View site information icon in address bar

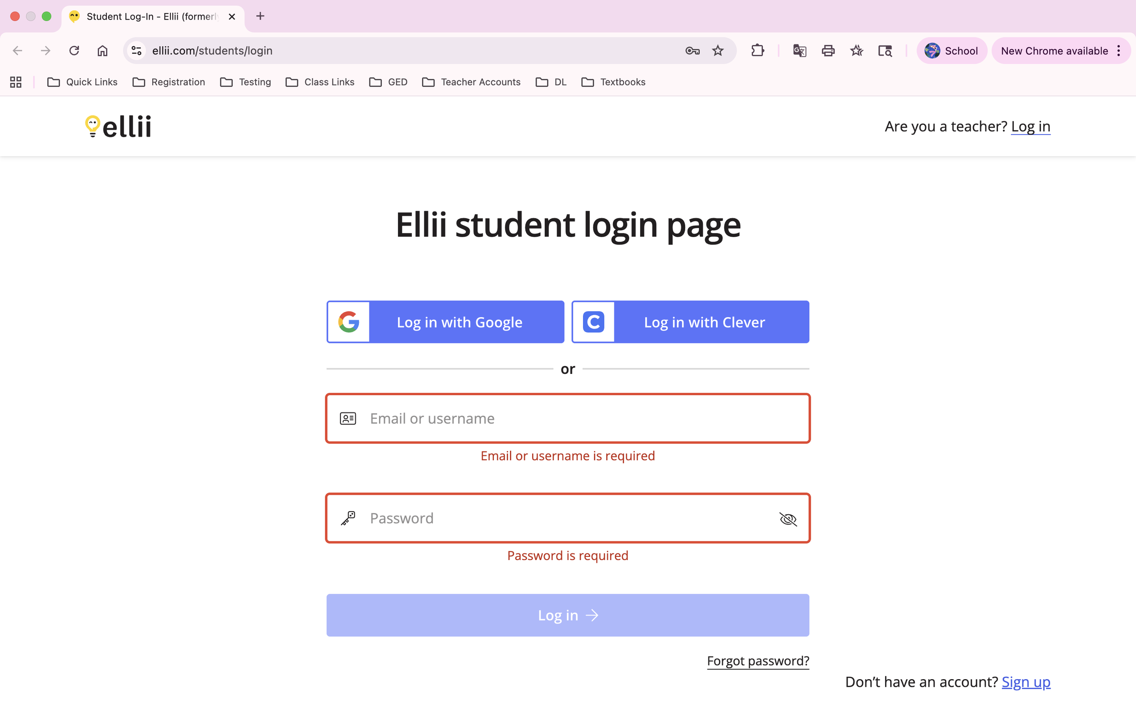[x=137, y=51]
